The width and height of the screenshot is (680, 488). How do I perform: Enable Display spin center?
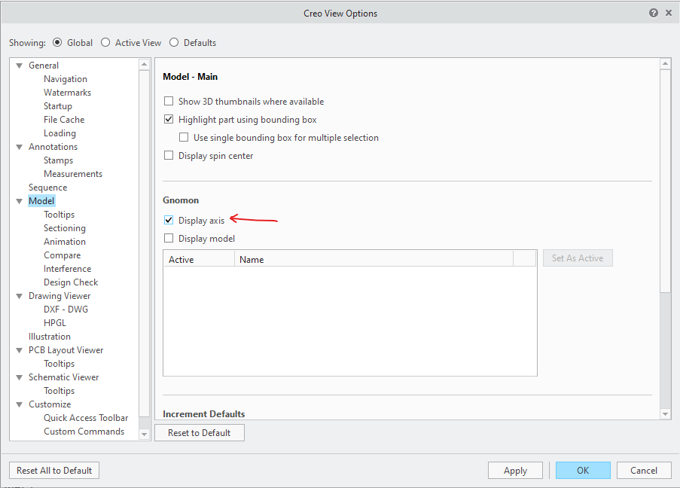tap(169, 155)
